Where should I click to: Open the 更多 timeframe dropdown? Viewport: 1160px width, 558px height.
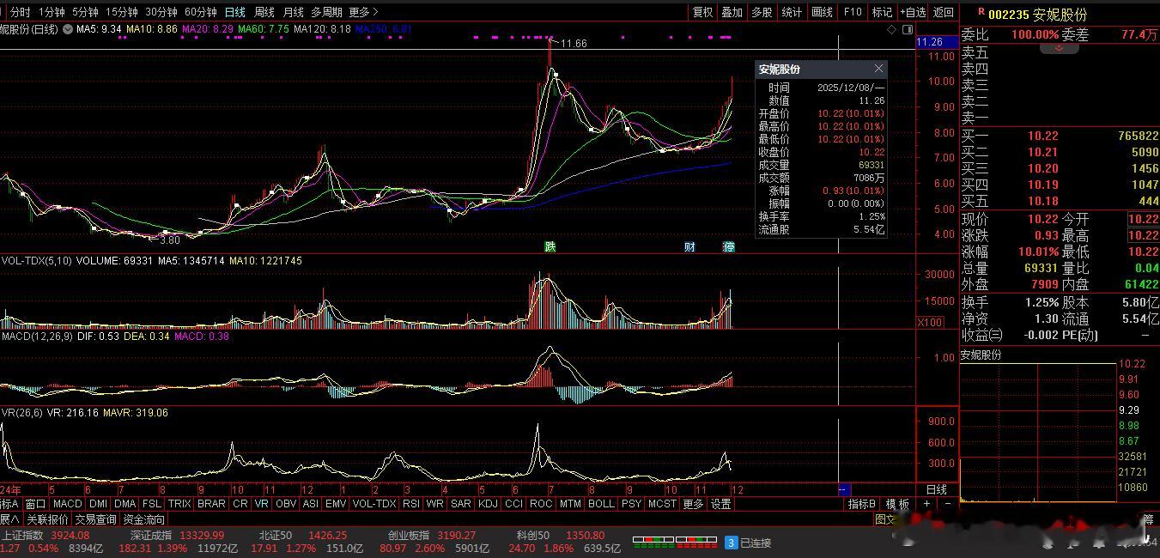coord(363,12)
